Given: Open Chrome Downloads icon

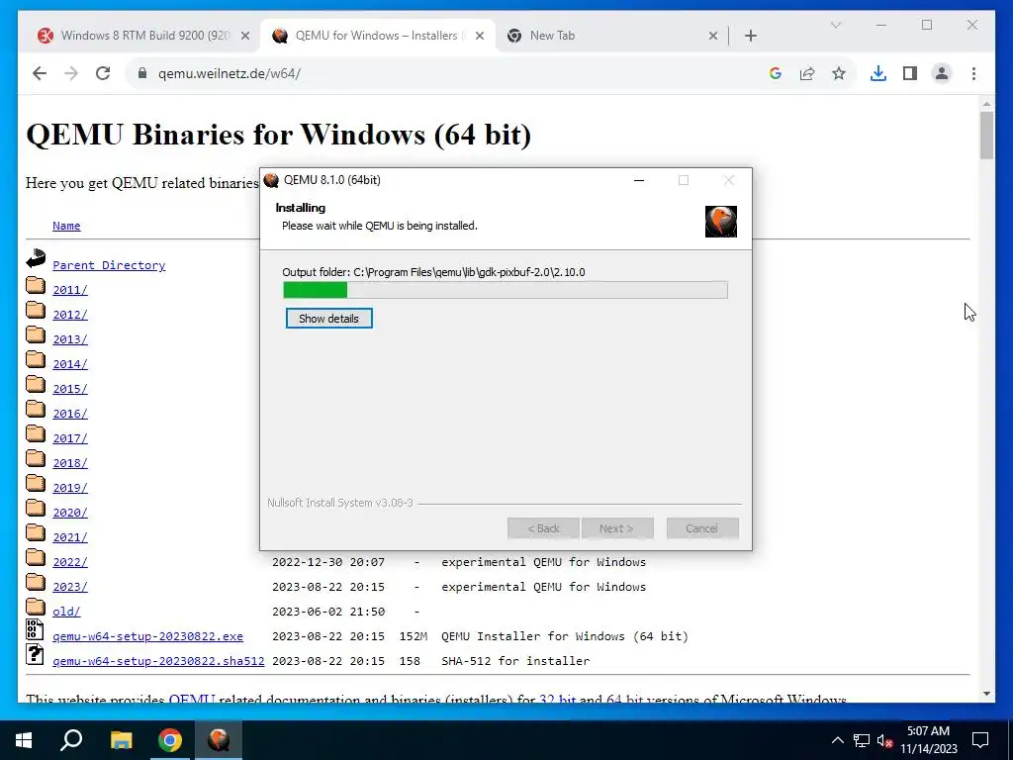Looking at the screenshot, I should pyautogui.click(x=878, y=73).
